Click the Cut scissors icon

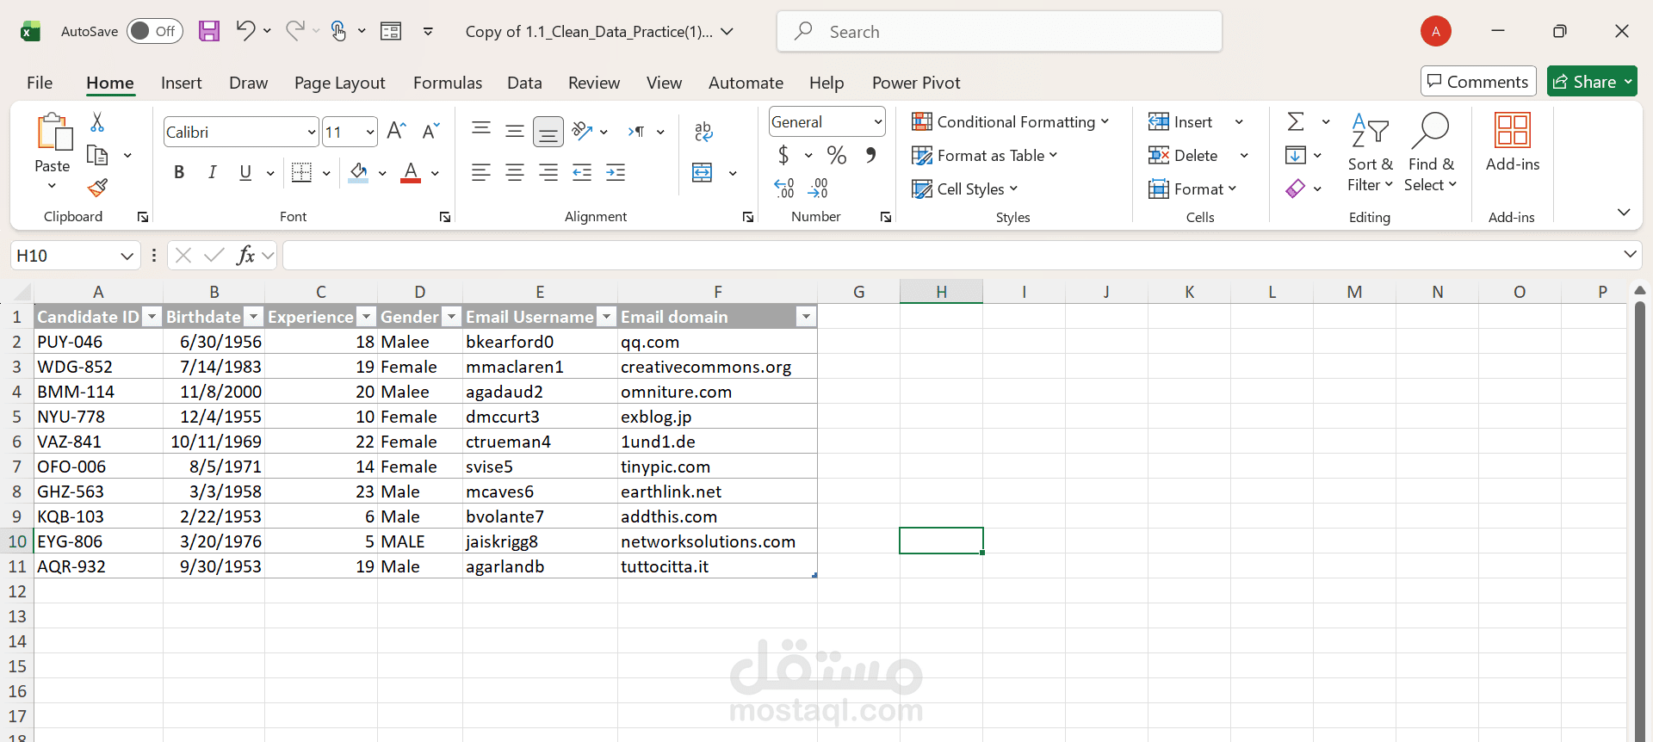(x=97, y=122)
